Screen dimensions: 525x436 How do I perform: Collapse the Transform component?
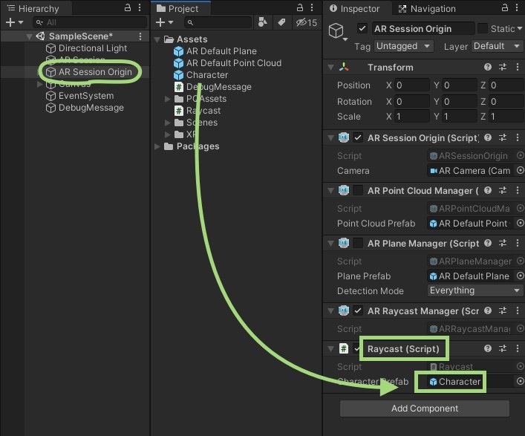pos(330,68)
